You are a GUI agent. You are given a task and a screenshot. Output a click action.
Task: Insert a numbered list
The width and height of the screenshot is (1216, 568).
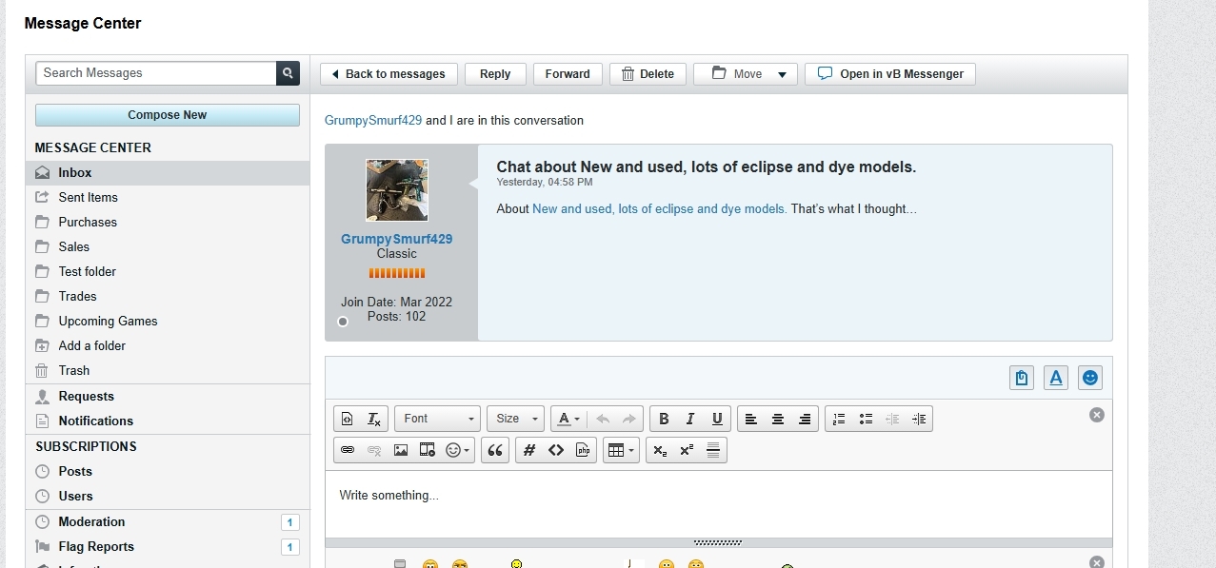(x=839, y=419)
